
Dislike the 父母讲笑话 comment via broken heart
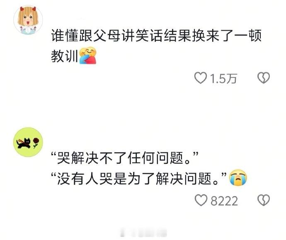[264, 78]
